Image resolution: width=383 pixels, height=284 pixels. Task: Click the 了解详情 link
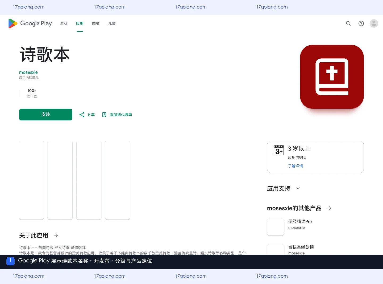point(295,166)
